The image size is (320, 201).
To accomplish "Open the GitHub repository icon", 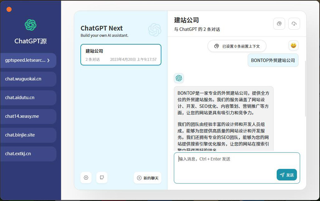I will click(x=102, y=178).
